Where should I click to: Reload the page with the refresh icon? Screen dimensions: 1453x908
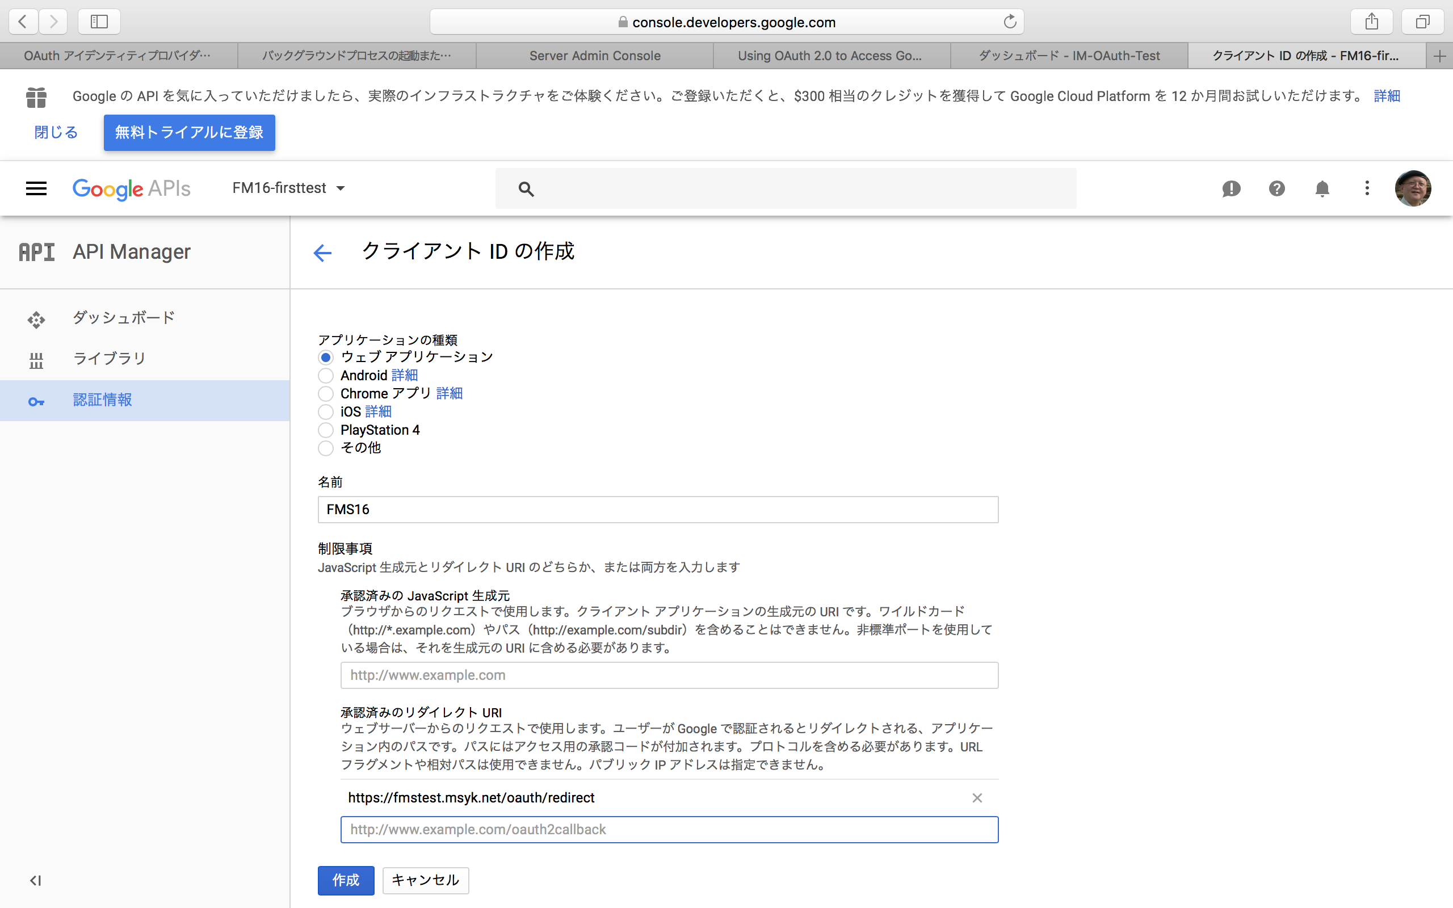click(x=1010, y=22)
